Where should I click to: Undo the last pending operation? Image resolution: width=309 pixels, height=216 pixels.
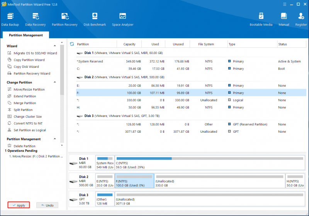47,205
